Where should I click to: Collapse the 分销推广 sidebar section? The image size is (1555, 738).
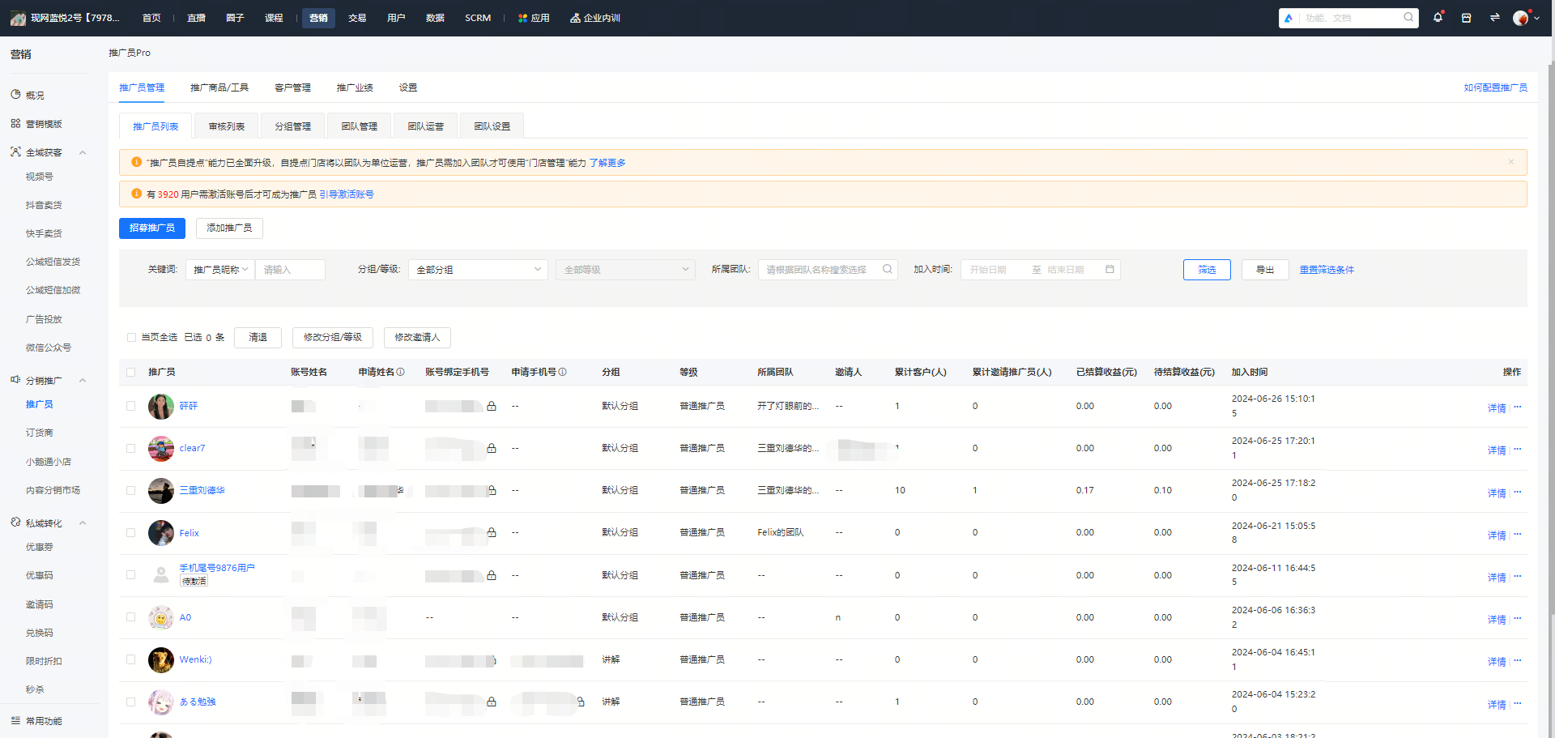(83, 381)
